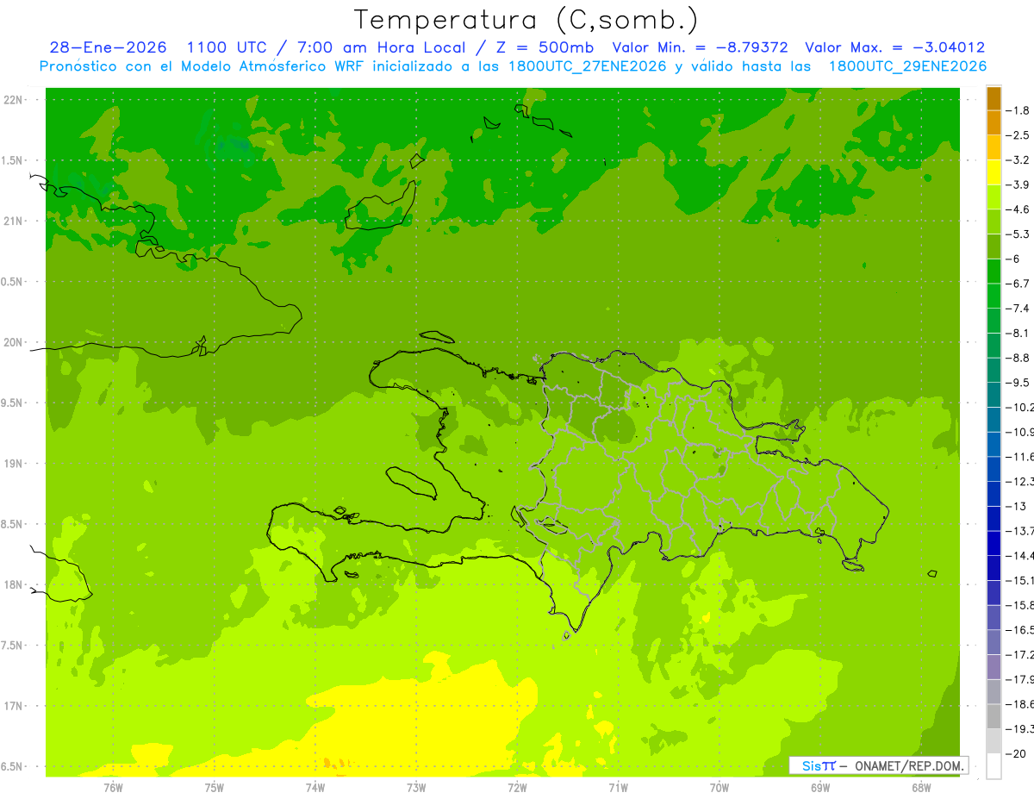The image size is (1034, 799).
Task: Click the -8.8 legend value
Action: [x=1018, y=358]
